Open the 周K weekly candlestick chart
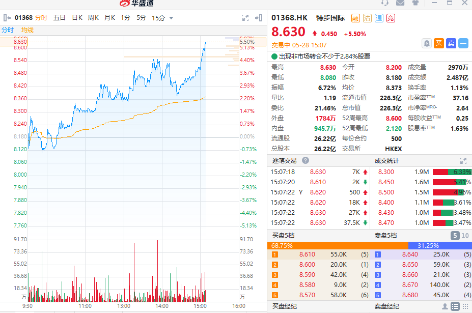Viewport: 472px width, 313px height. coord(93,18)
